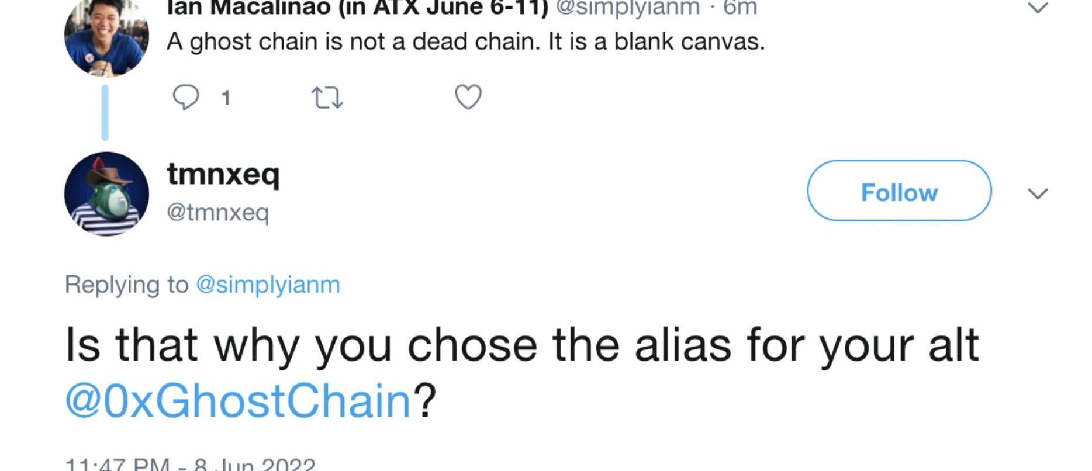The width and height of the screenshot is (1092, 471).
Task: Click the Ian Macalinao display name
Action: [357, 7]
